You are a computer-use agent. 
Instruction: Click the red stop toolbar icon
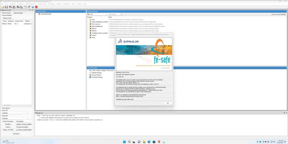[36, 7]
